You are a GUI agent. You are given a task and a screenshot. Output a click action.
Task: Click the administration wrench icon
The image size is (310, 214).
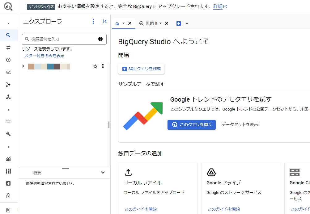point(9,134)
